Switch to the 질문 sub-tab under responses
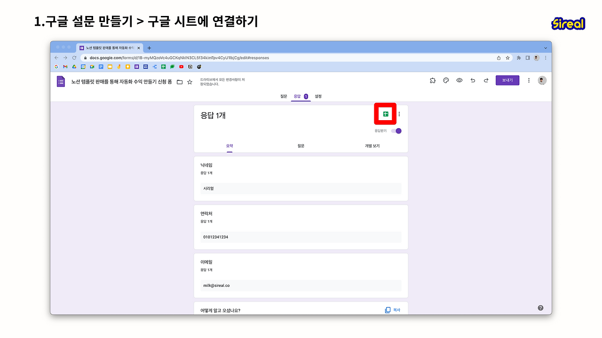The width and height of the screenshot is (602, 338). (301, 146)
